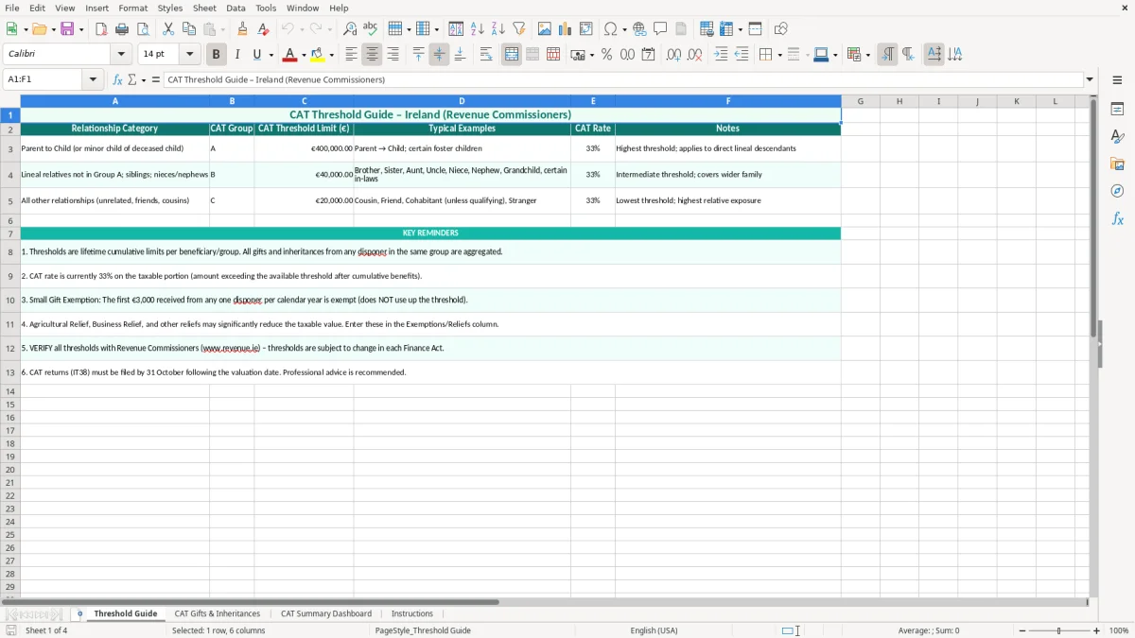Activate the Clone Formatting paintbrush
Screen dimensions: 1135x638
click(243, 29)
